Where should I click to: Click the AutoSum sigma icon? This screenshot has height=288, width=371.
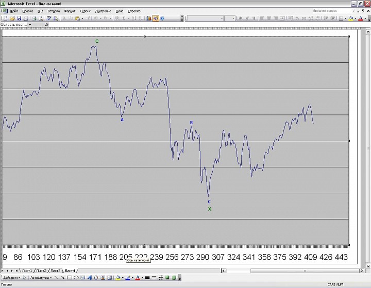point(124,18)
